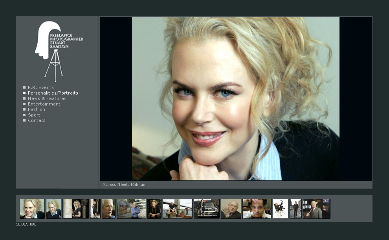The height and width of the screenshot is (240, 389).
Task: Open thumbnail of woman beside stone column
Action: 75,209
